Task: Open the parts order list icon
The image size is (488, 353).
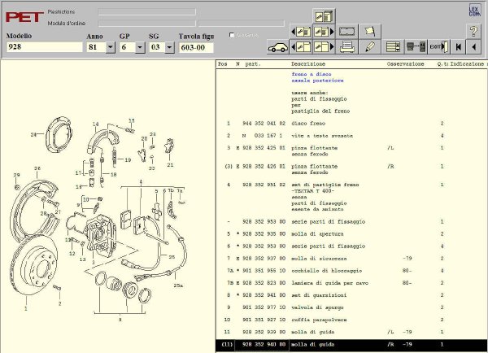Action: 393,47
